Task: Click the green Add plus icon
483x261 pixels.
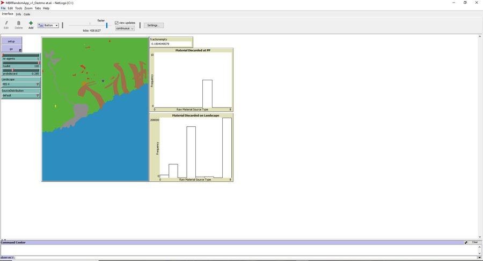Action: tap(31, 23)
